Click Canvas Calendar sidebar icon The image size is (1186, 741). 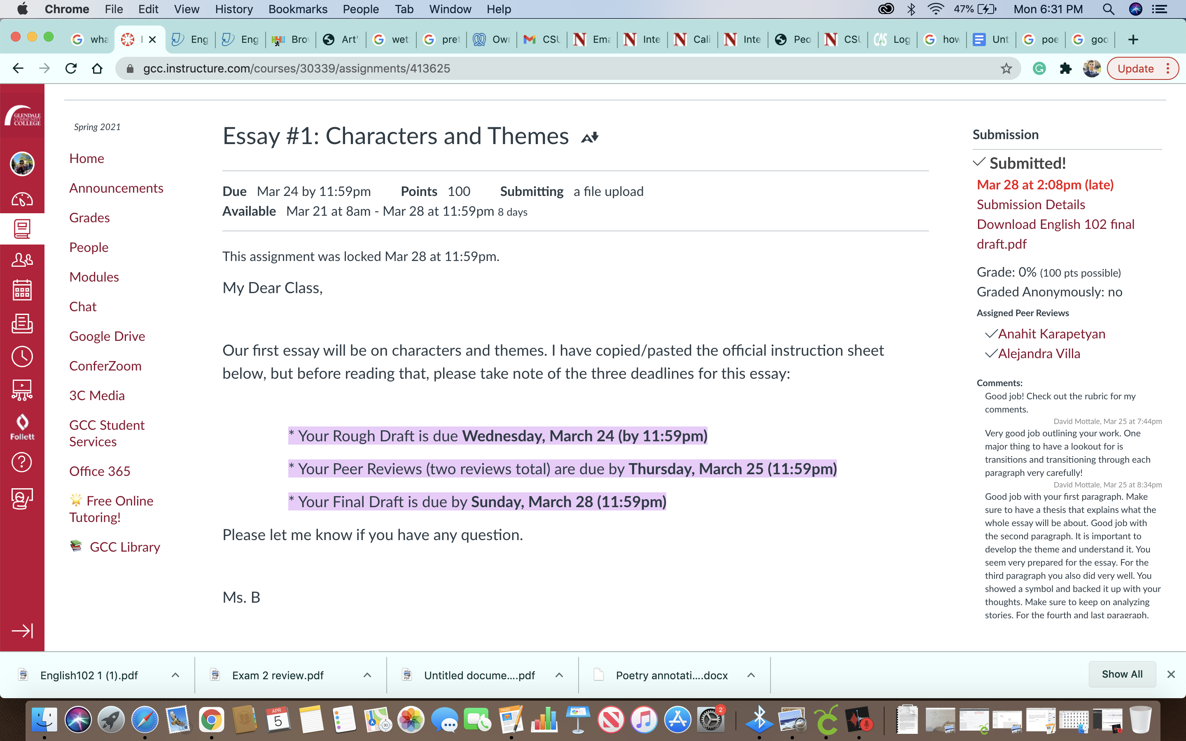(22, 291)
